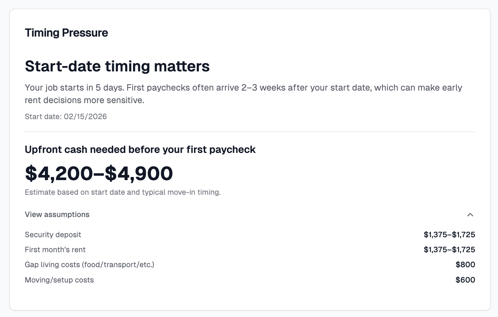The image size is (498, 317).
Task: Select the First month's rent label
Action: click(x=55, y=250)
